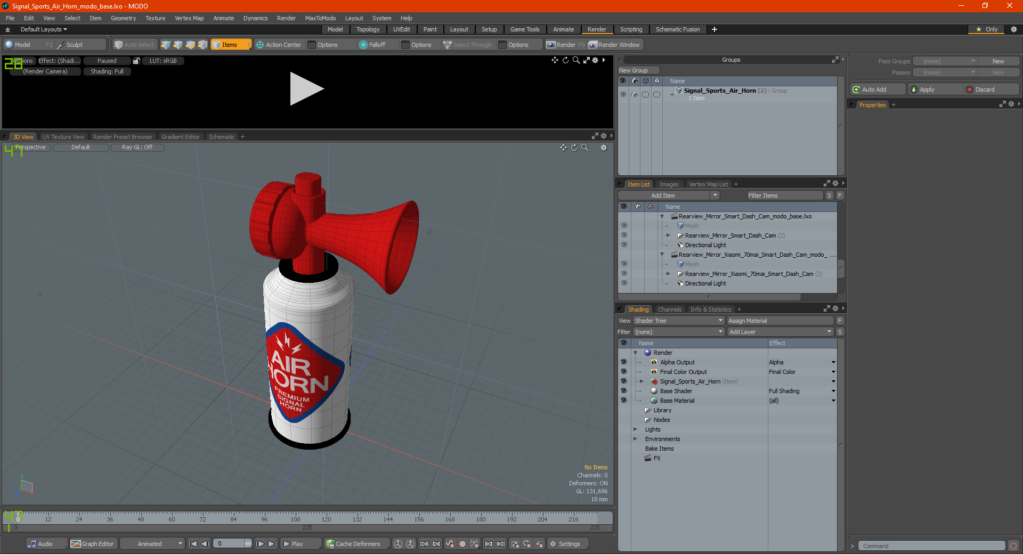
Task: Click Render F9 button
Action: pyautogui.click(x=565, y=45)
